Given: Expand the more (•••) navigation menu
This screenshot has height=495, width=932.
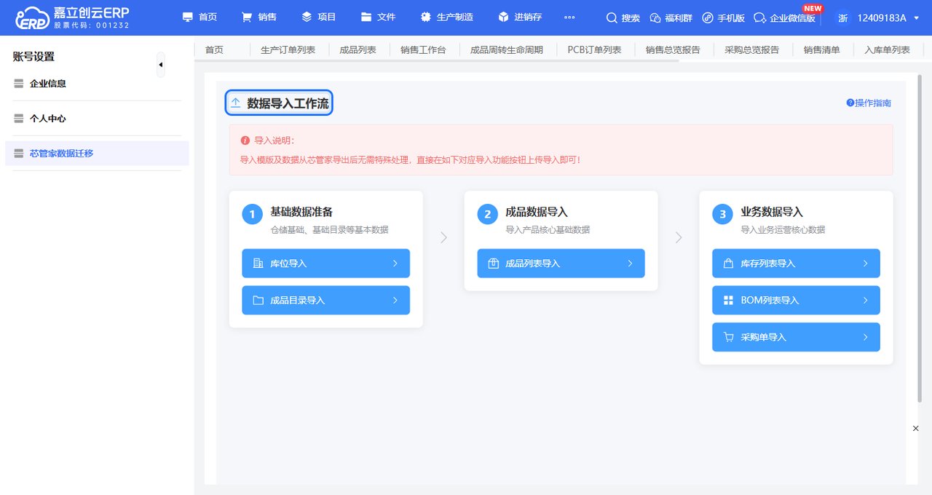Looking at the screenshot, I should 569,17.
